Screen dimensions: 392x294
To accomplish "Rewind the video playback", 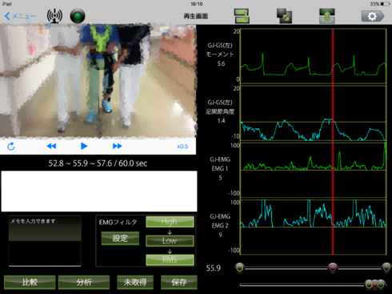I will point(51,147).
